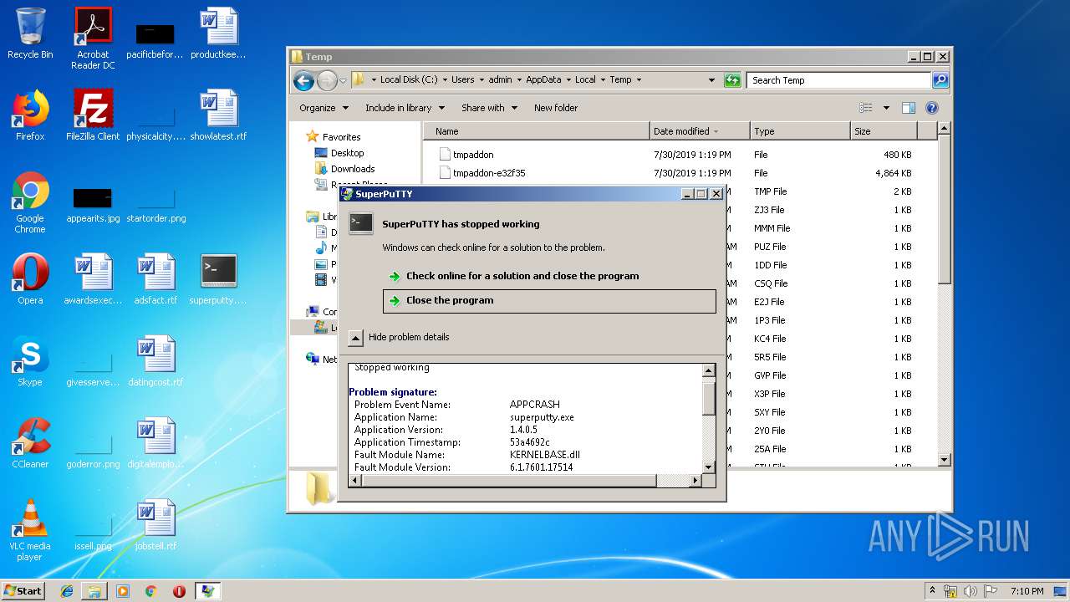Open Desktop in navigation pane
The height and width of the screenshot is (602, 1070).
[x=347, y=153]
